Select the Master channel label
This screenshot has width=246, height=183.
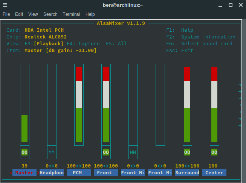tap(24, 173)
